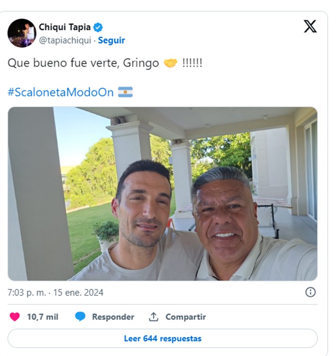Open the tweet info circle icon
Screen dimensions: 336x356
pyautogui.click(x=310, y=292)
